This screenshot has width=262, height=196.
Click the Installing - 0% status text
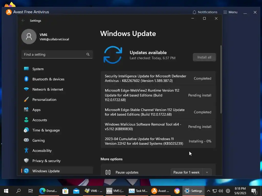[200, 141]
